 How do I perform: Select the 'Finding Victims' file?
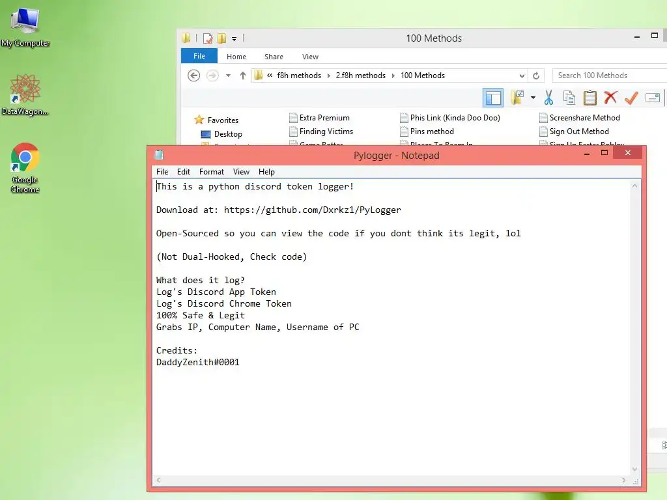click(x=321, y=132)
